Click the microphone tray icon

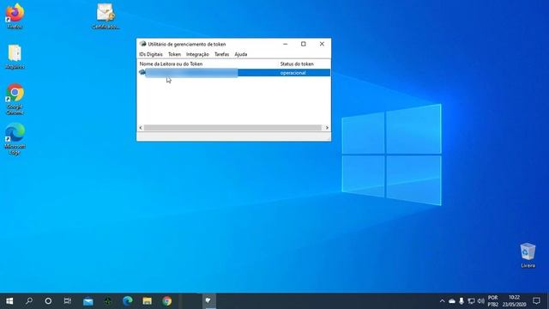(462, 301)
